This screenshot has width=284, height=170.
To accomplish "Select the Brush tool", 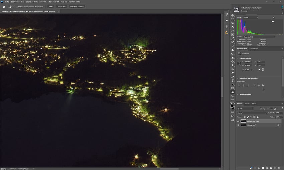I will point(233,46).
